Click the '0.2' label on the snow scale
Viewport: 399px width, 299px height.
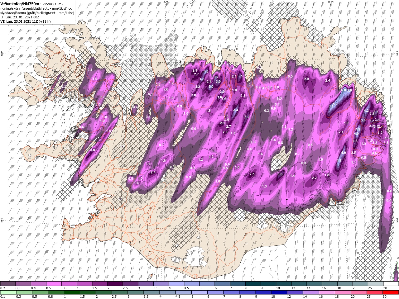pyautogui.click(x=2, y=288)
